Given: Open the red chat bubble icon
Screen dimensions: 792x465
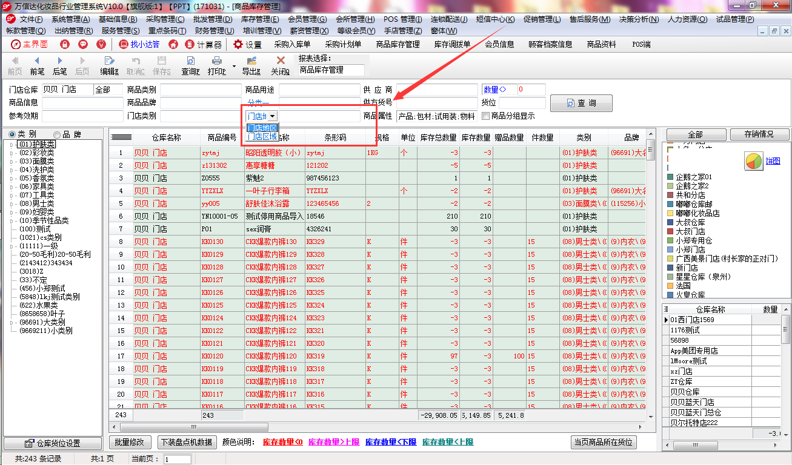Looking at the screenshot, I should click(x=83, y=44).
